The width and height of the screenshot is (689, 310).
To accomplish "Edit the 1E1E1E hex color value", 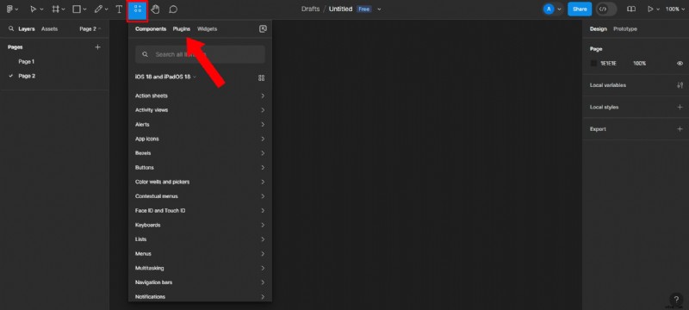I will (x=609, y=64).
